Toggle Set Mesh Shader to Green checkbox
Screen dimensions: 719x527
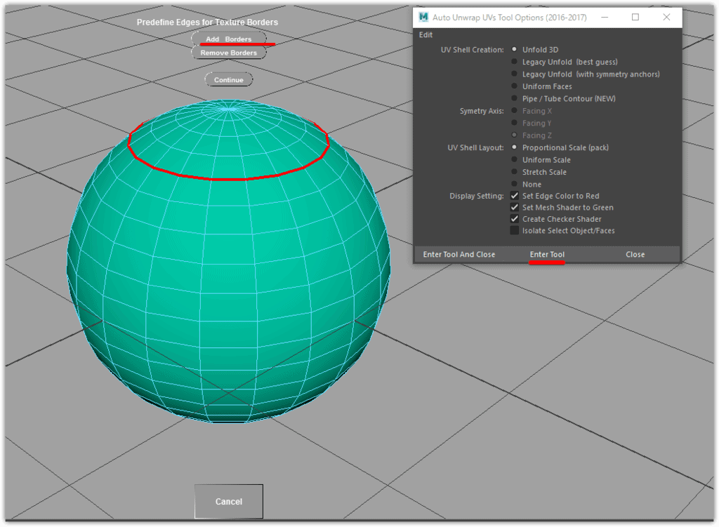(x=515, y=208)
